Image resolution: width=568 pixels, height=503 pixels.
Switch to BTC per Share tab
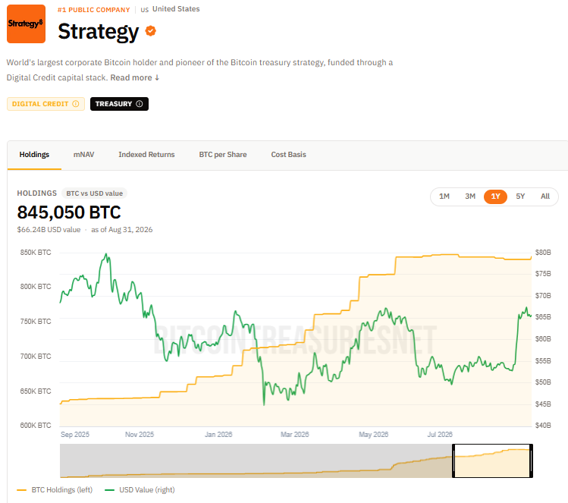(223, 155)
